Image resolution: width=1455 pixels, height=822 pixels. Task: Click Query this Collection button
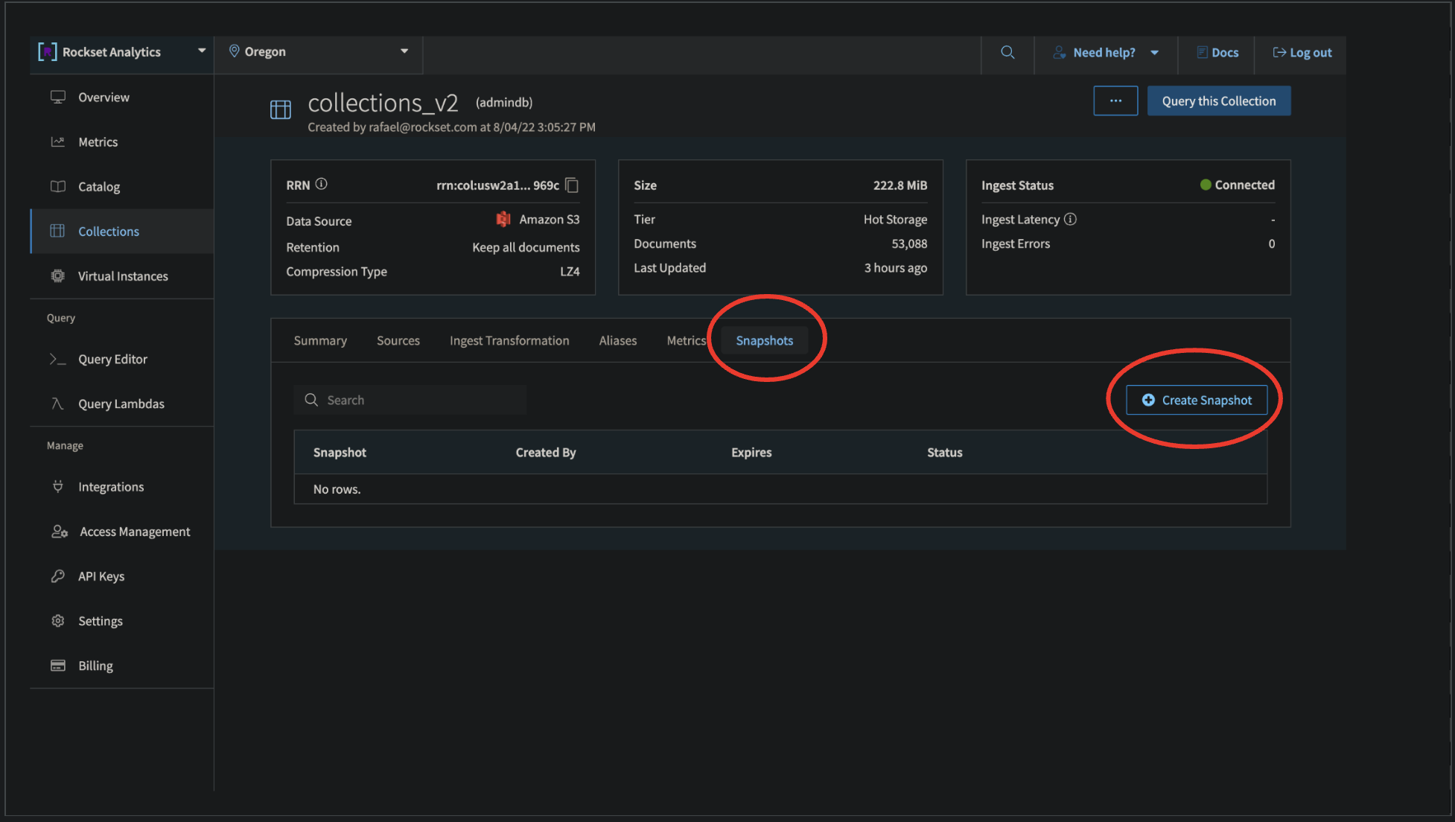pyautogui.click(x=1218, y=101)
